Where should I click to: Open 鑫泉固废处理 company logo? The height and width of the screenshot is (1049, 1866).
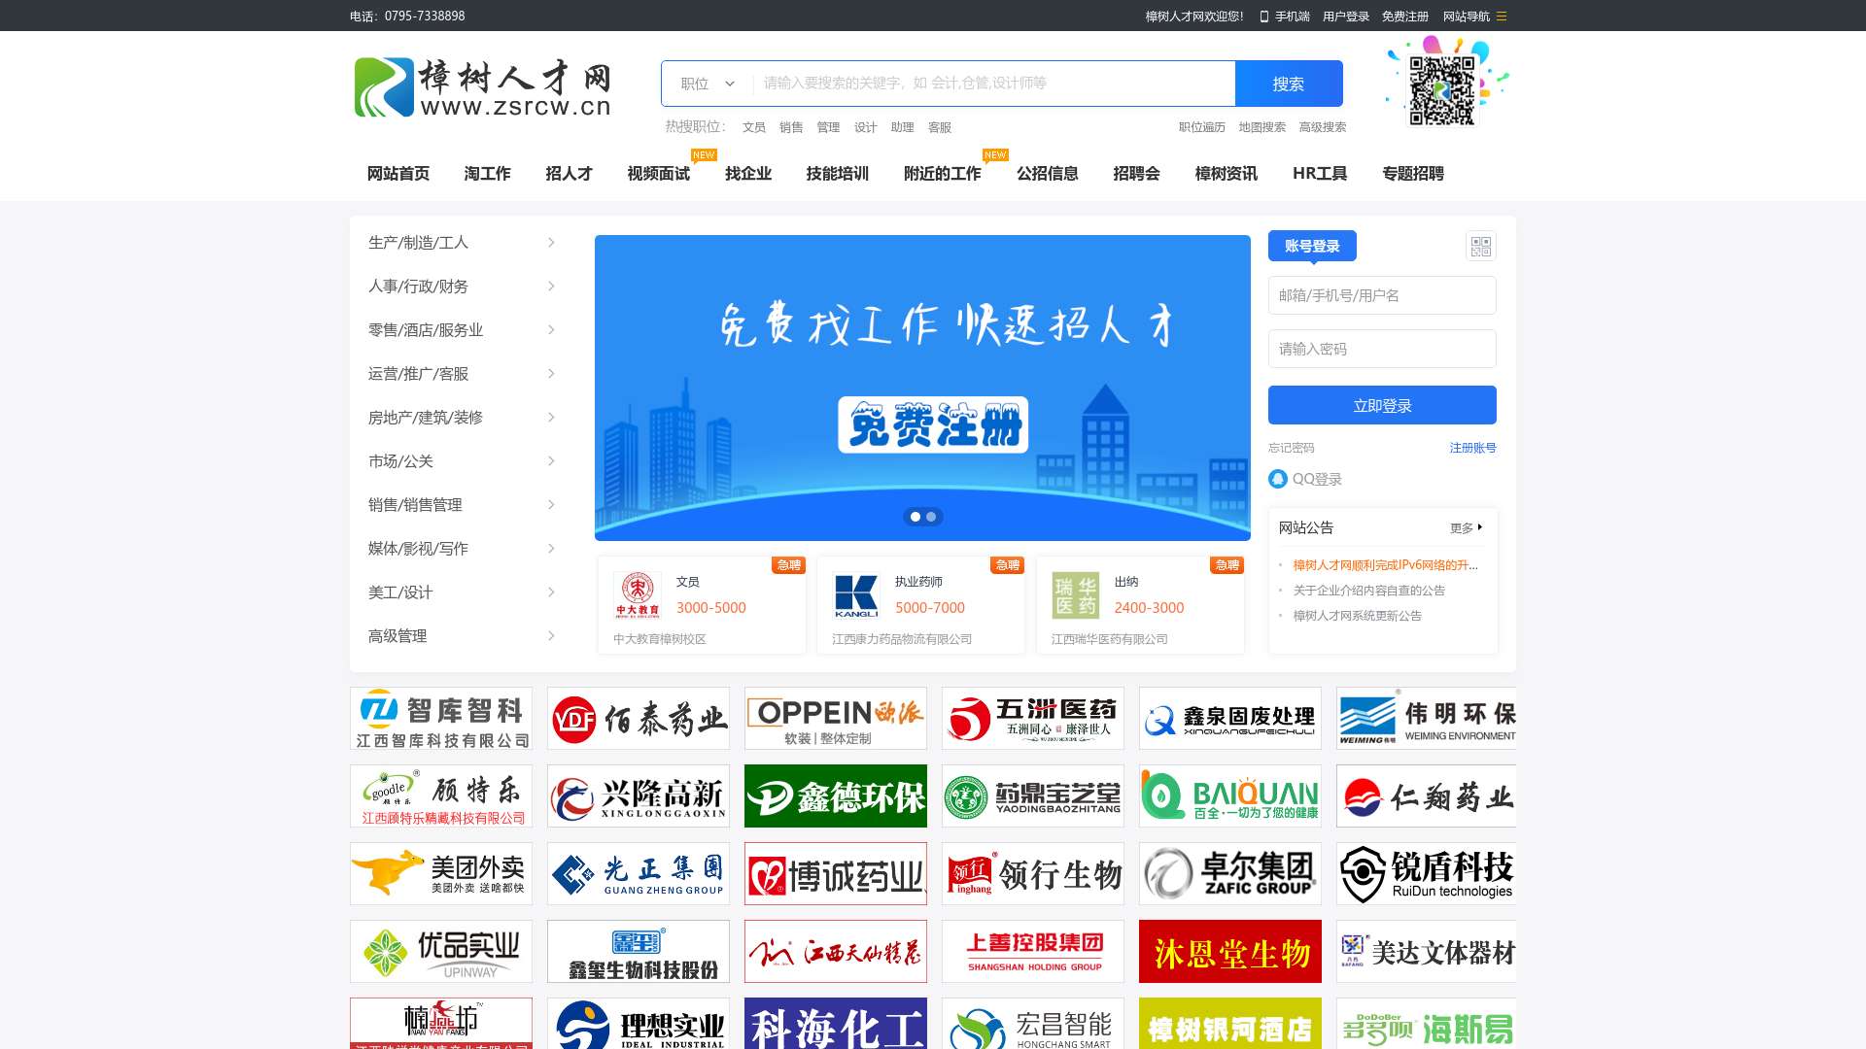1230,719
